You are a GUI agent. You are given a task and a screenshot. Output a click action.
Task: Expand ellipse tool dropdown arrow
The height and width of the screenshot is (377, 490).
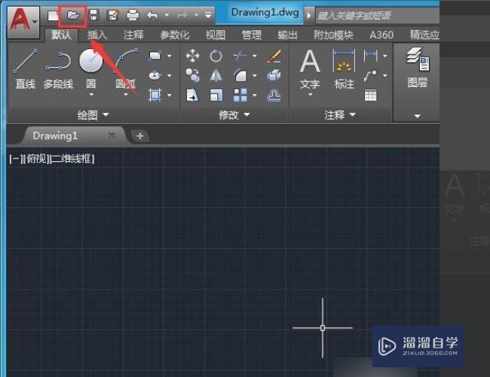point(170,75)
